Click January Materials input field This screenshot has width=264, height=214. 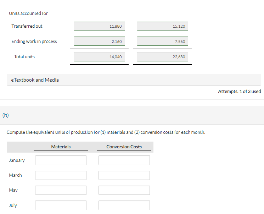(x=61, y=160)
